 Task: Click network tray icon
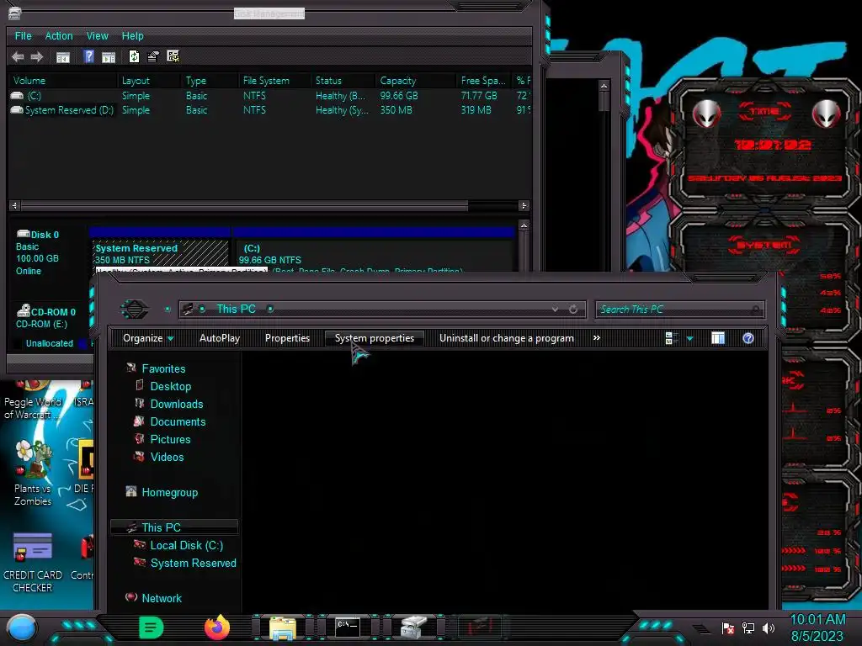click(748, 627)
